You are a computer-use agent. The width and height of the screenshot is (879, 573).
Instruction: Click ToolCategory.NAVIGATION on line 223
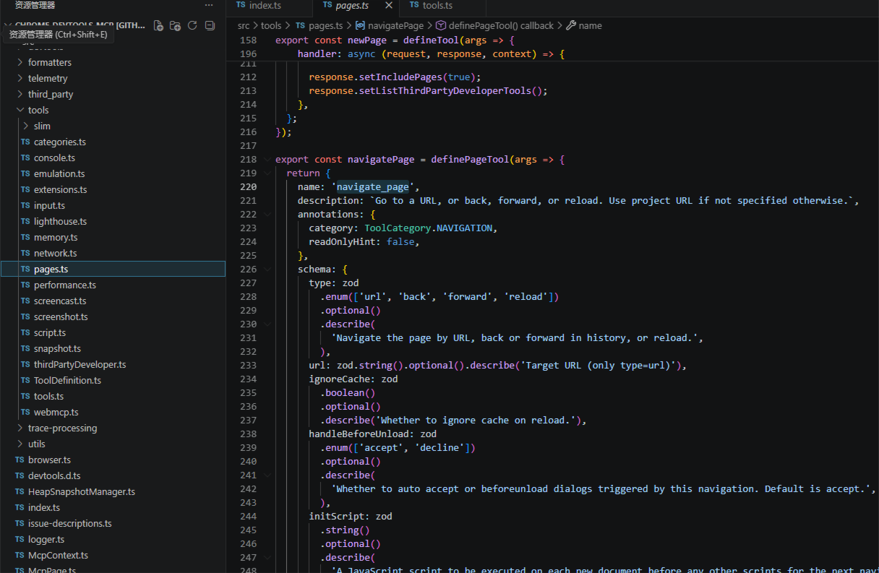[428, 228]
